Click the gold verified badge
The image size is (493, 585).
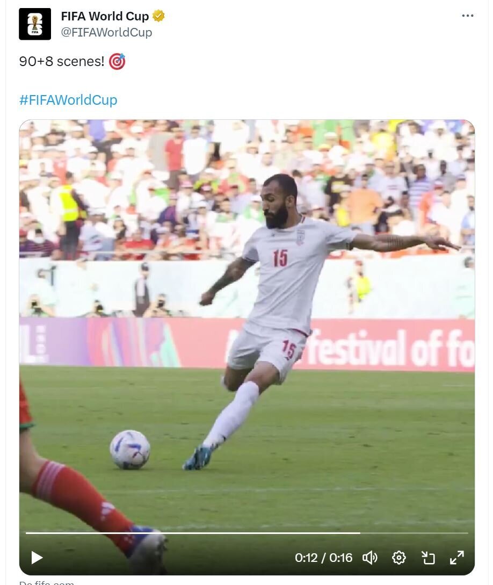158,16
